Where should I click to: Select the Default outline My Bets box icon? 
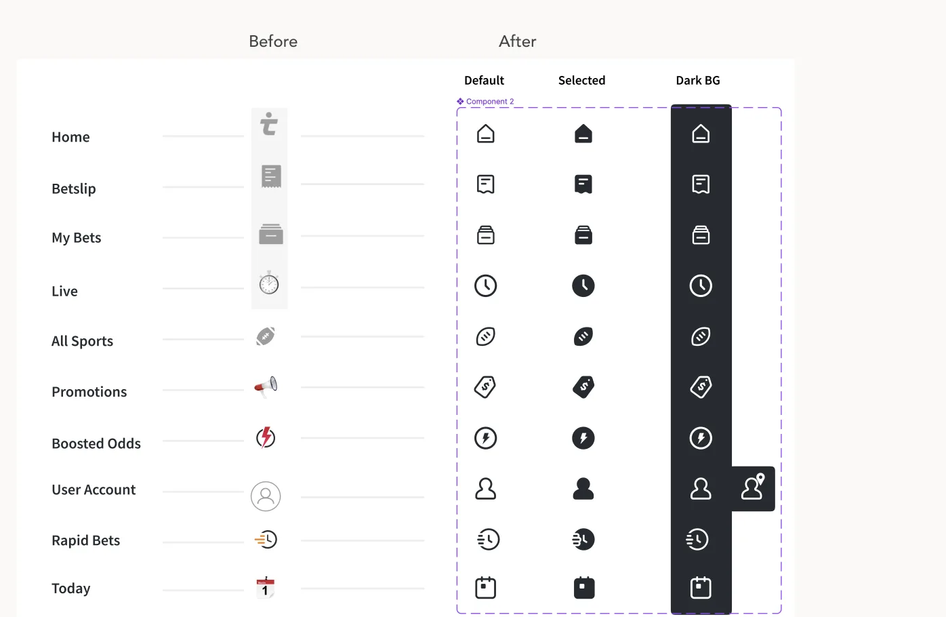[486, 235]
